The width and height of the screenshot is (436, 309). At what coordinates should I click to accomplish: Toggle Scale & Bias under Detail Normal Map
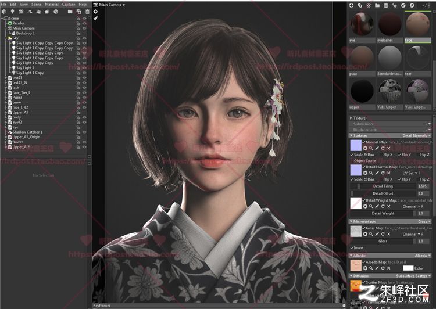[362, 179]
